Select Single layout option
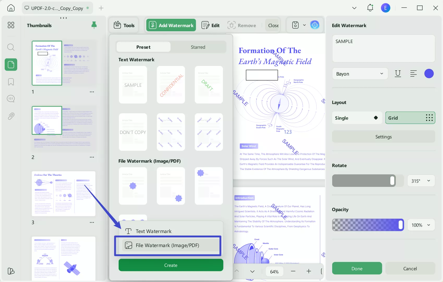The image size is (443, 282). [x=357, y=118]
